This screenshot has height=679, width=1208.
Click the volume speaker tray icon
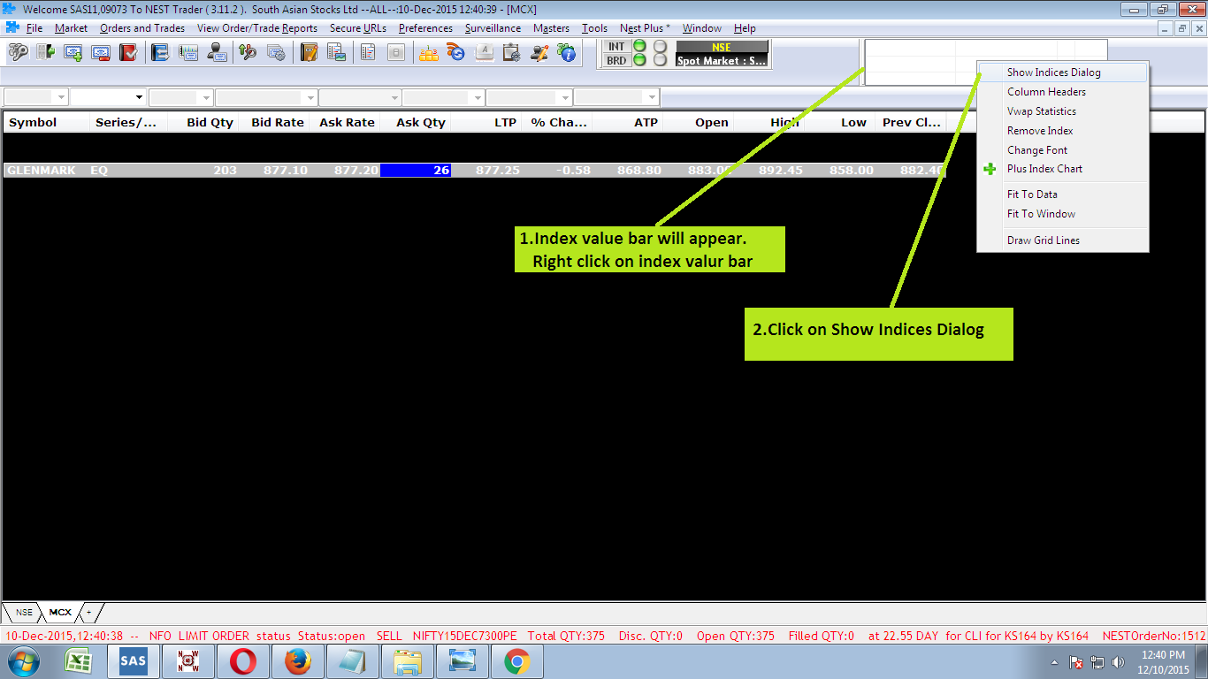point(1119,662)
